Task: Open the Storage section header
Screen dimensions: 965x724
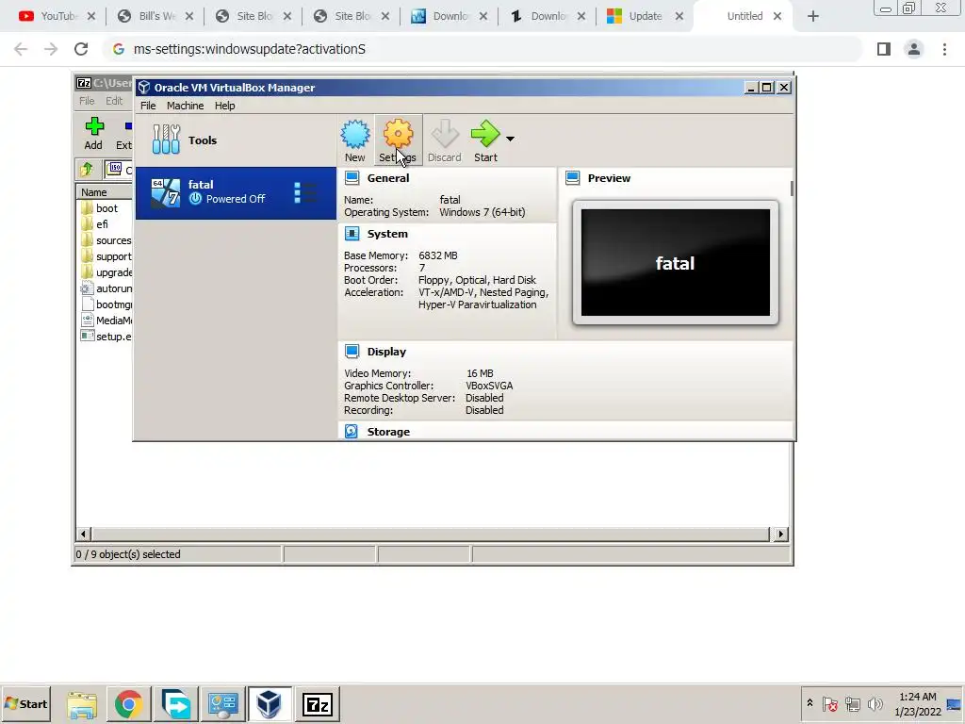Action: 388,432
